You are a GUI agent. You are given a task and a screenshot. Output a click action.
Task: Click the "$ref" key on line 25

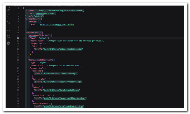[x=38, y=74]
